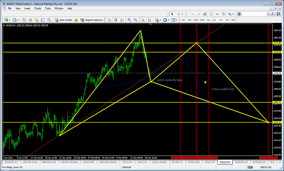This screenshot has width=284, height=171.
Task: Open the Profiles icon
Action: 15,20
